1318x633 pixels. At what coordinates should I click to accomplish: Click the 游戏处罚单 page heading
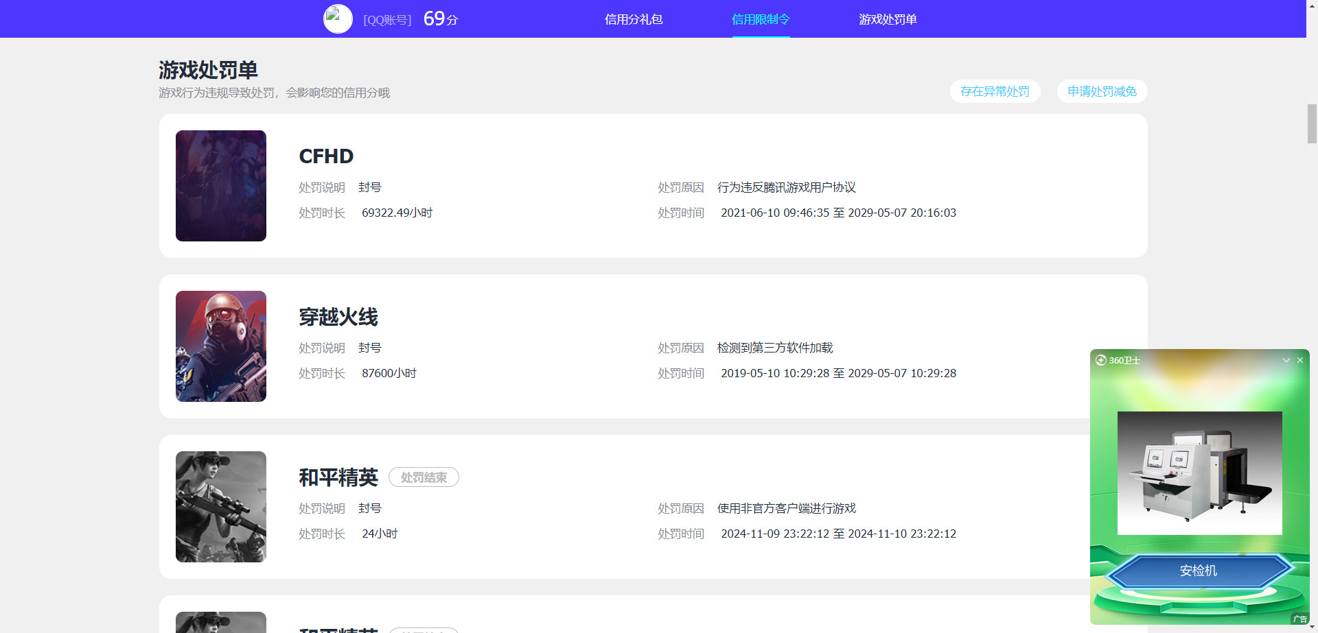pyautogui.click(x=208, y=70)
